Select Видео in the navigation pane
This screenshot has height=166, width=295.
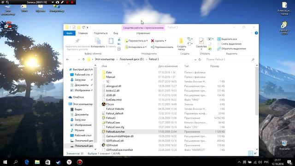(x=76, y=109)
